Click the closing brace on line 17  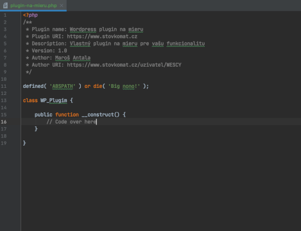coord(36,129)
